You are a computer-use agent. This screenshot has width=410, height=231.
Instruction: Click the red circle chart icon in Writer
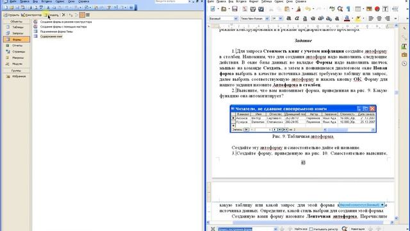click(377, 9)
